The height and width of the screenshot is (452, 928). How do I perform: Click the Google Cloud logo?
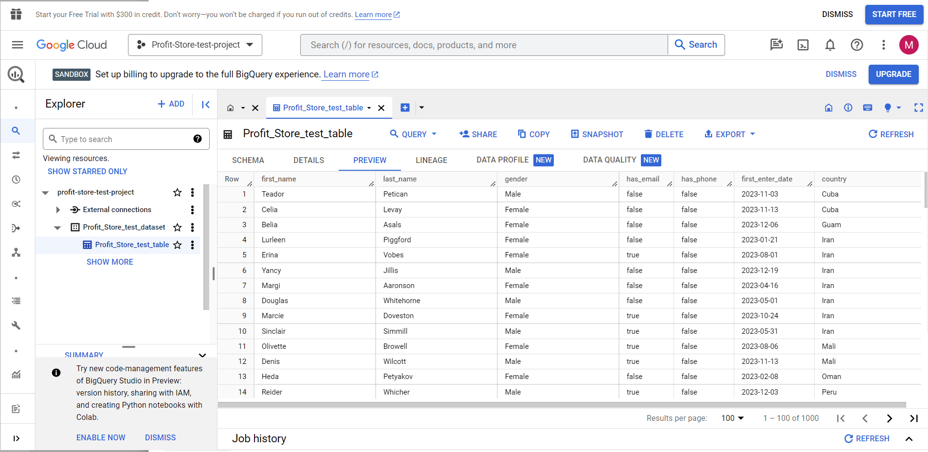[x=72, y=45]
